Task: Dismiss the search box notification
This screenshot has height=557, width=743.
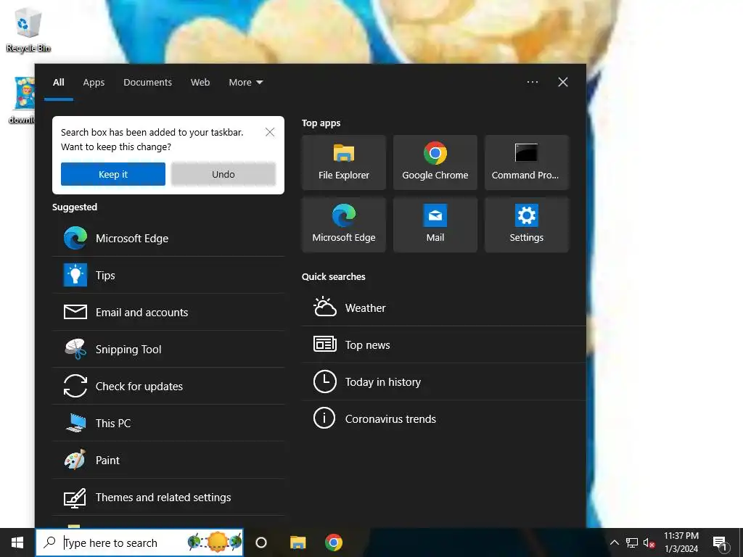Action: coord(270,132)
